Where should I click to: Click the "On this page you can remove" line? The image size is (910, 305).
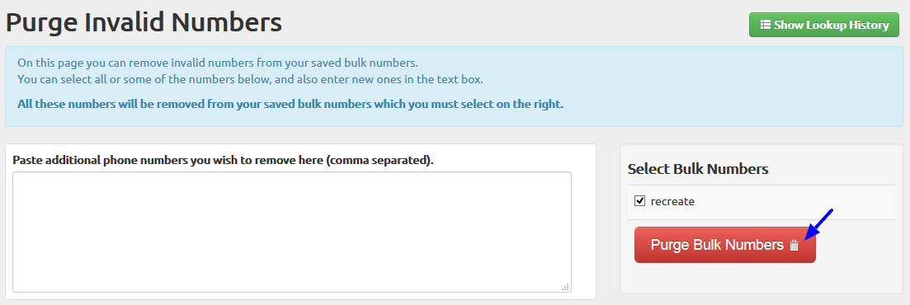click(218, 63)
